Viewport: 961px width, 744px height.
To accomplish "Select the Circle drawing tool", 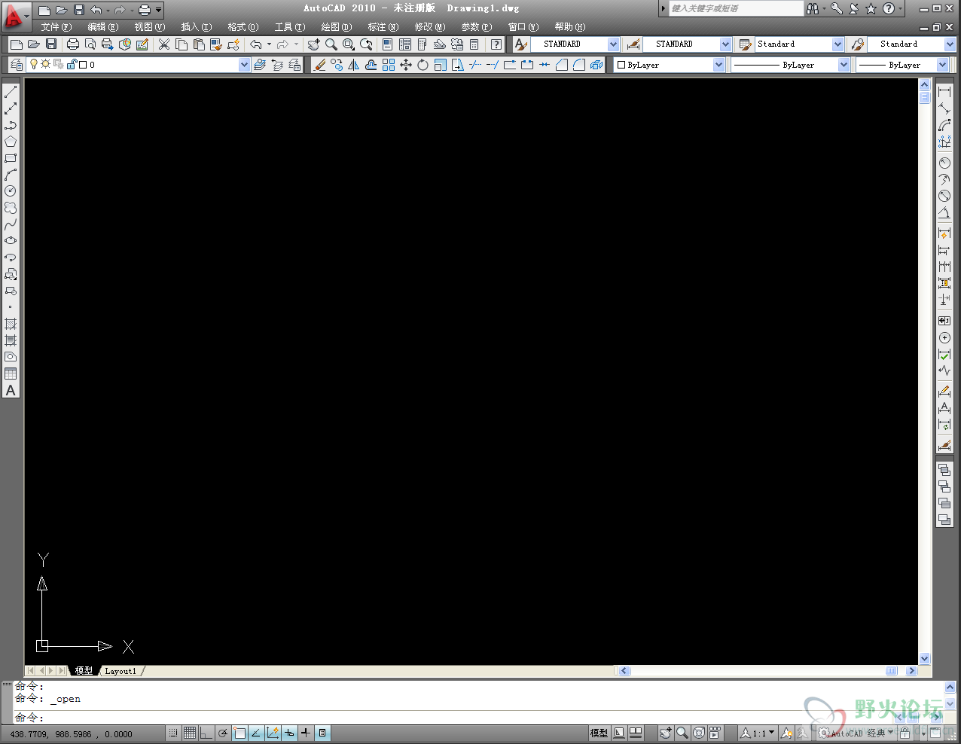I will click(10, 191).
